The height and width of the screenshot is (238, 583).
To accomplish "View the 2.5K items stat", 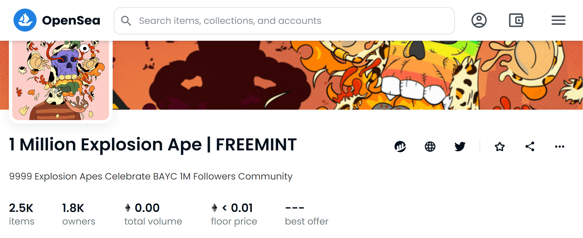I will tap(21, 213).
